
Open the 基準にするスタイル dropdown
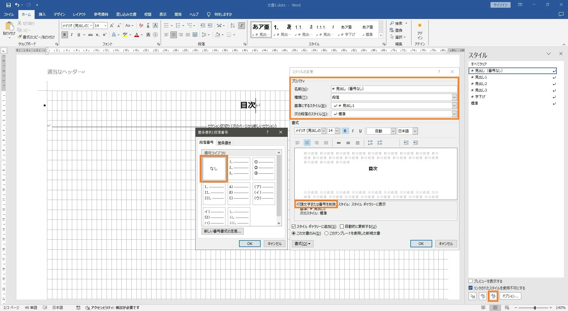pos(454,106)
